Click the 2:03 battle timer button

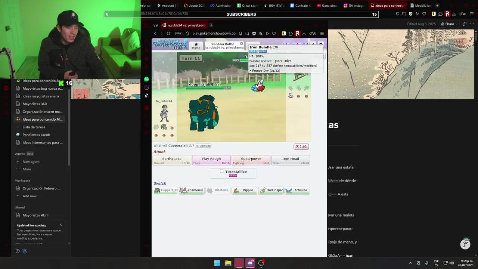(301, 146)
